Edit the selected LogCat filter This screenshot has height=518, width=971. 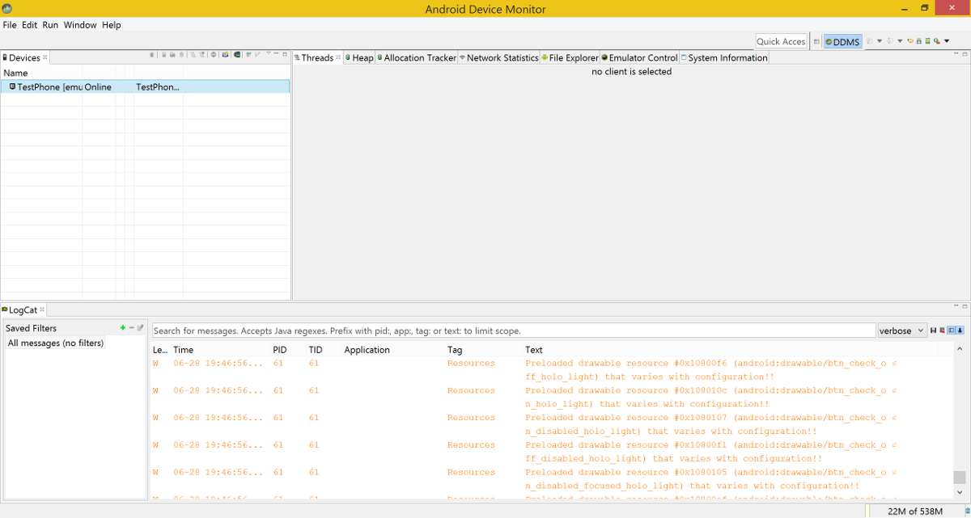(x=141, y=327)
